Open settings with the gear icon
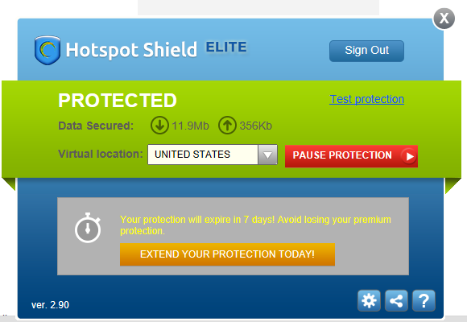This screenshot has width=467, height=322. click(369, 300)
